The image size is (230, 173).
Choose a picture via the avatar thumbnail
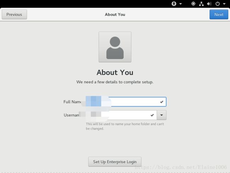pos(115,47)
